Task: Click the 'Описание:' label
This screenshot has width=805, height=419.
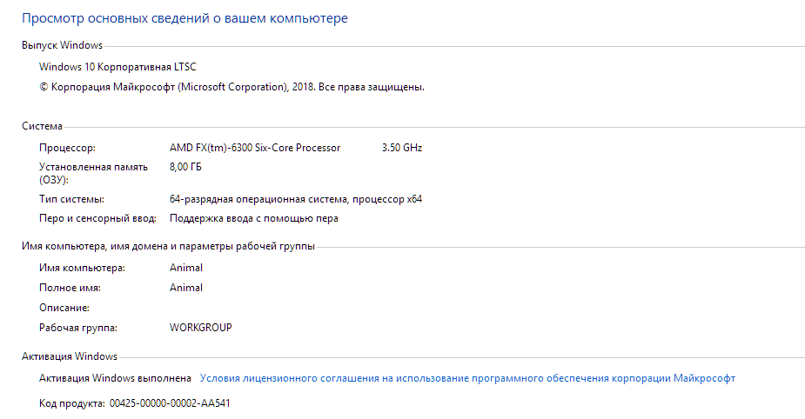Action: [64, 309]
